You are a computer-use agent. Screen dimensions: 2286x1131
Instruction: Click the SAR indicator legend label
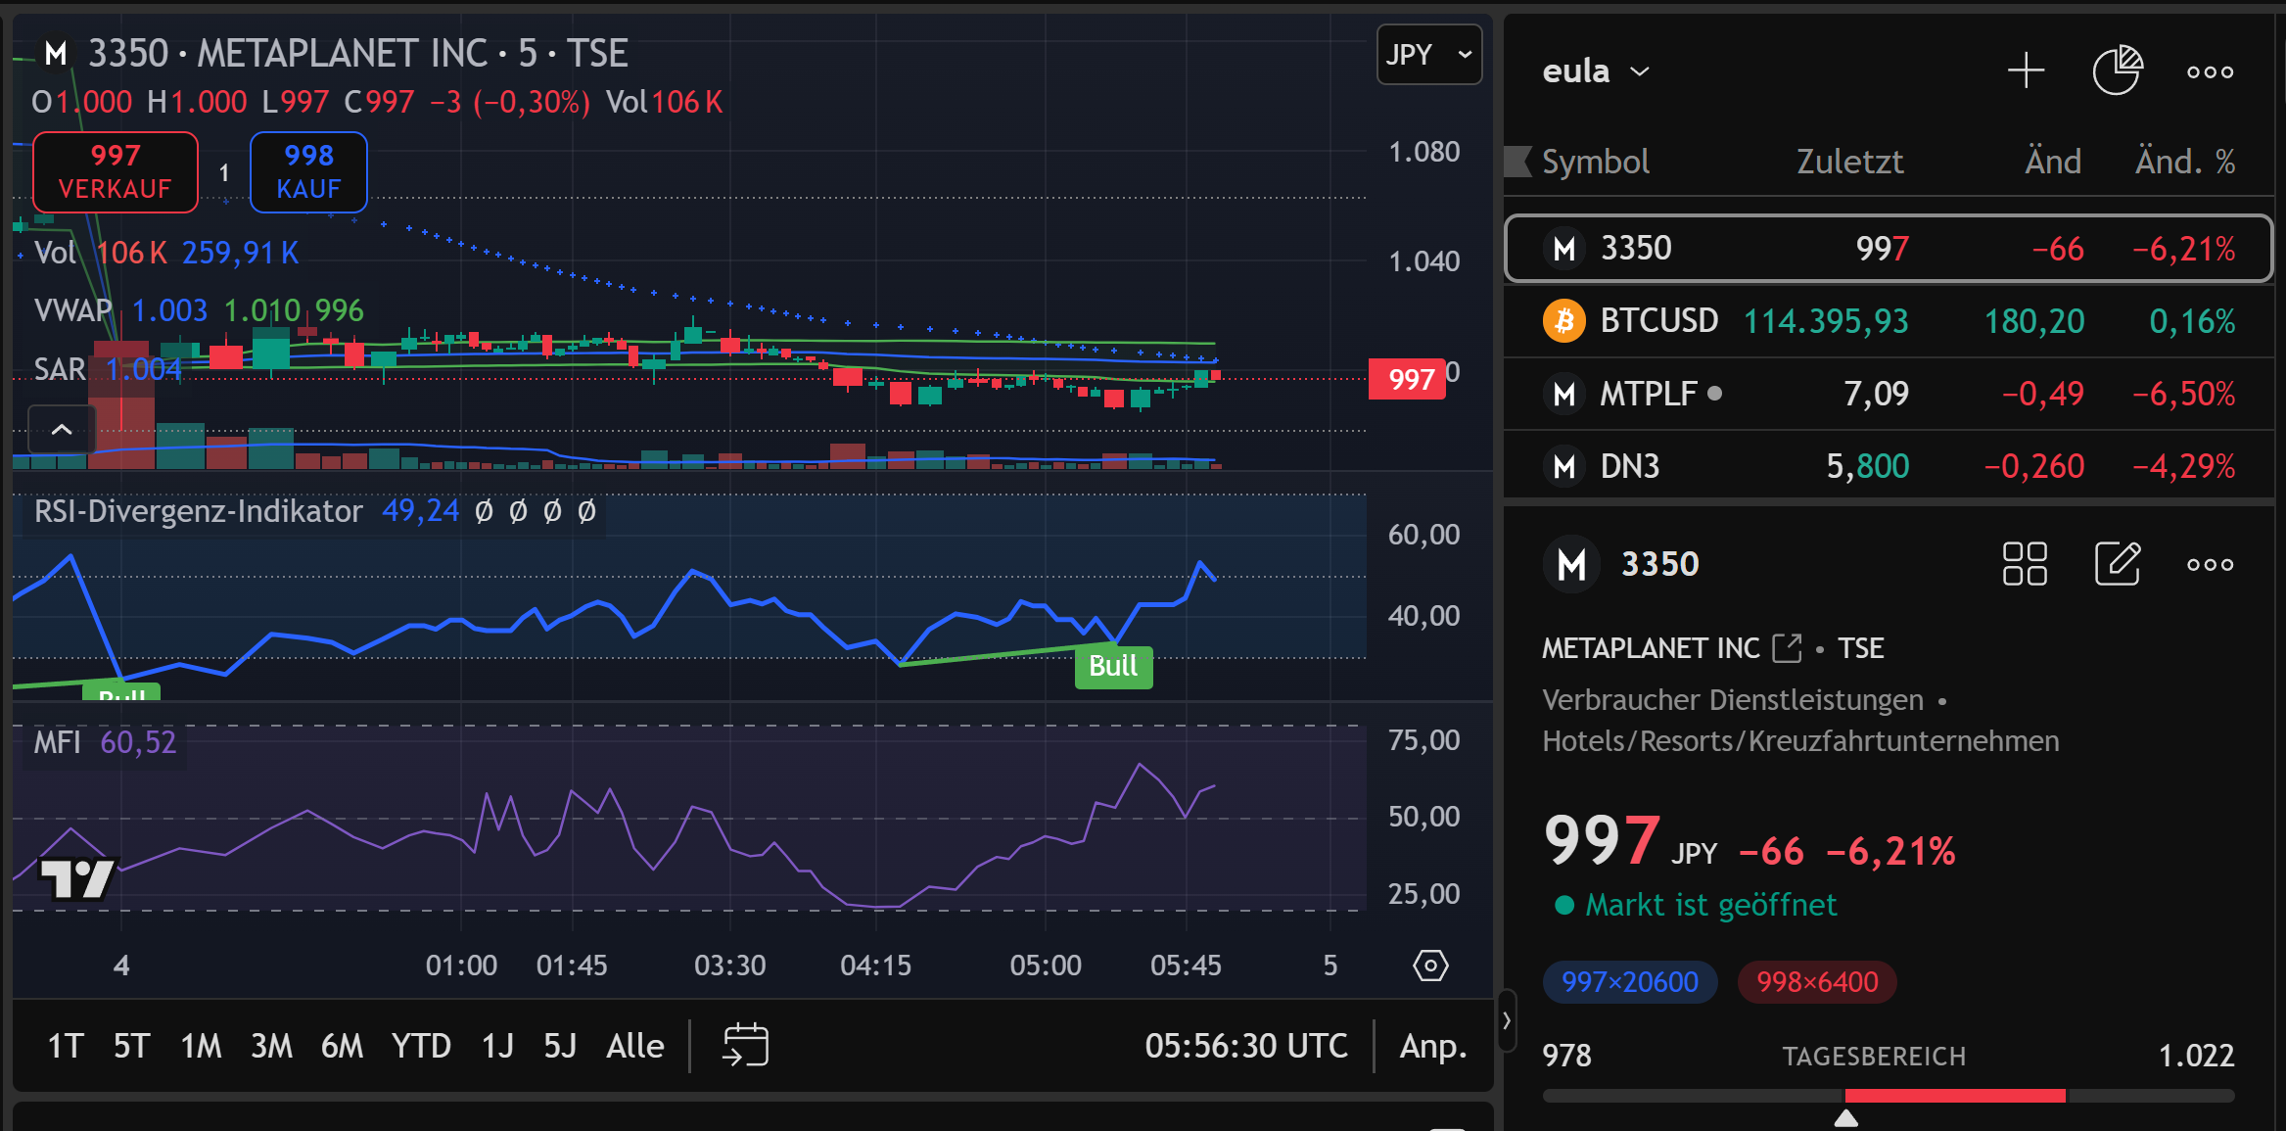pyautogui.click(x=60, y=369)
